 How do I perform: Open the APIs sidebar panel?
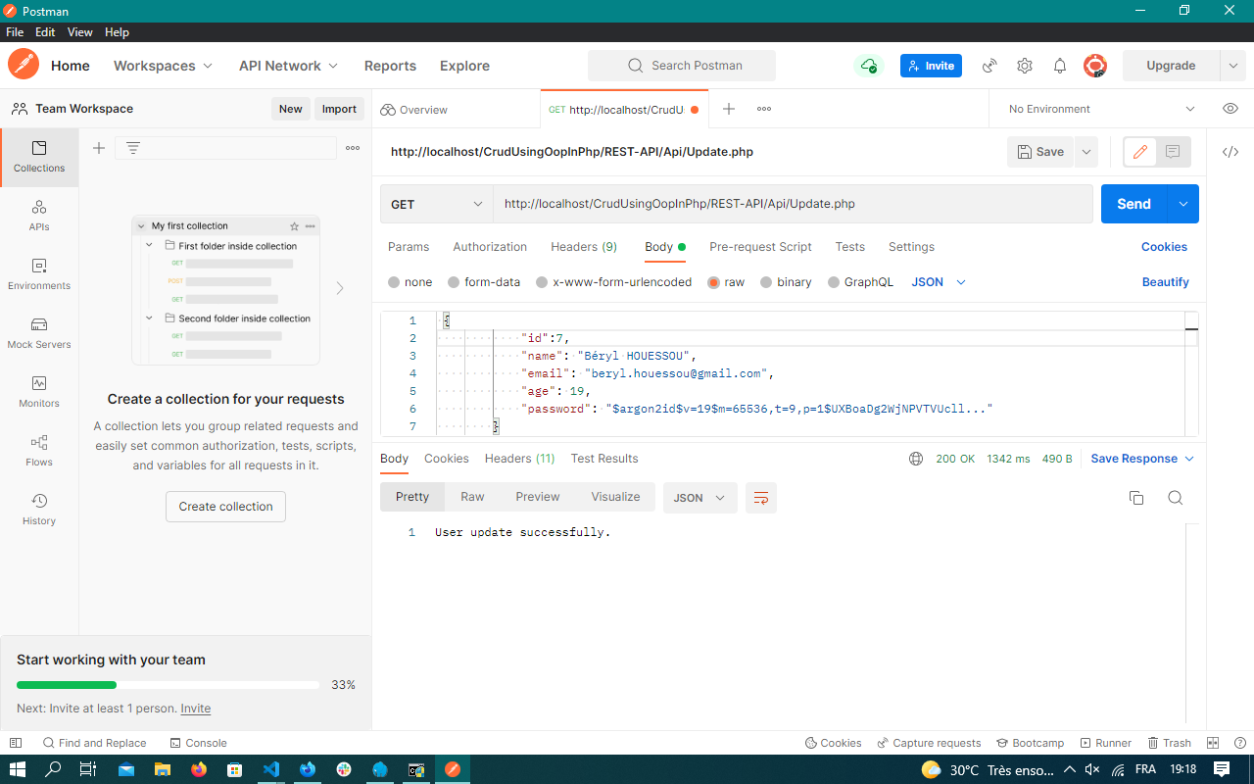(39, 216)
